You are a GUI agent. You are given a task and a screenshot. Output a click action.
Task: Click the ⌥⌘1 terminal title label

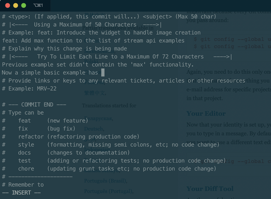[x=39, y=6]
